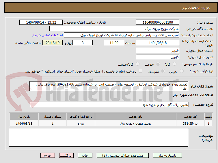Click the remaining days field showing 3

click(x=83, y=43)
